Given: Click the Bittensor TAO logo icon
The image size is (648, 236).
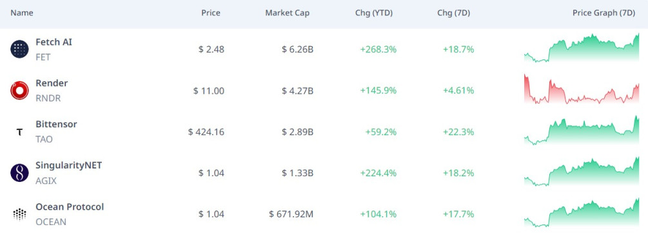Looking at the screenshot, I should pos(19,132).
